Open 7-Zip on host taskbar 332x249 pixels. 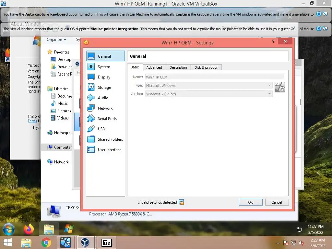pos(106,243)
